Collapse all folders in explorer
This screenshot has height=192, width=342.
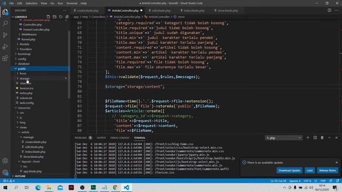[x=67, y=17]
